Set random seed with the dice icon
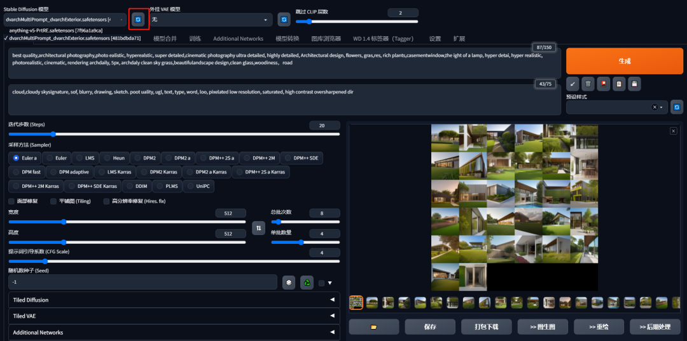Viewport: 687px width, 341px height. [x=289, y=283]
